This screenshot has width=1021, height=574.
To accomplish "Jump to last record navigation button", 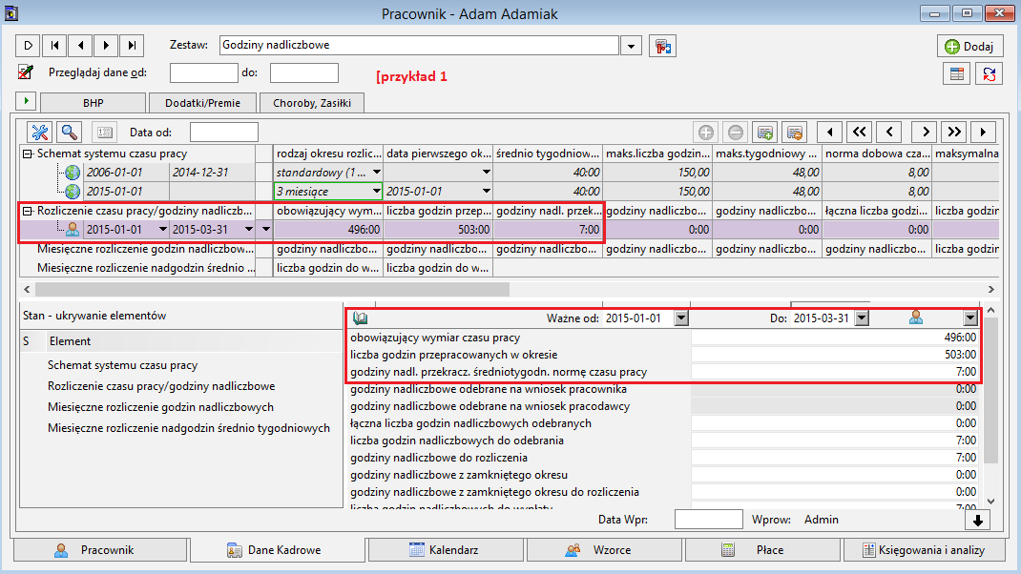I will tap(132, 46).
